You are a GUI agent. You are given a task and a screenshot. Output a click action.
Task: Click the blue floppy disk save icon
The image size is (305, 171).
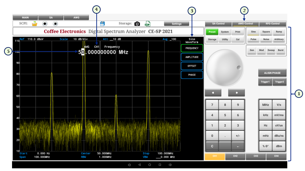[102, 24]
